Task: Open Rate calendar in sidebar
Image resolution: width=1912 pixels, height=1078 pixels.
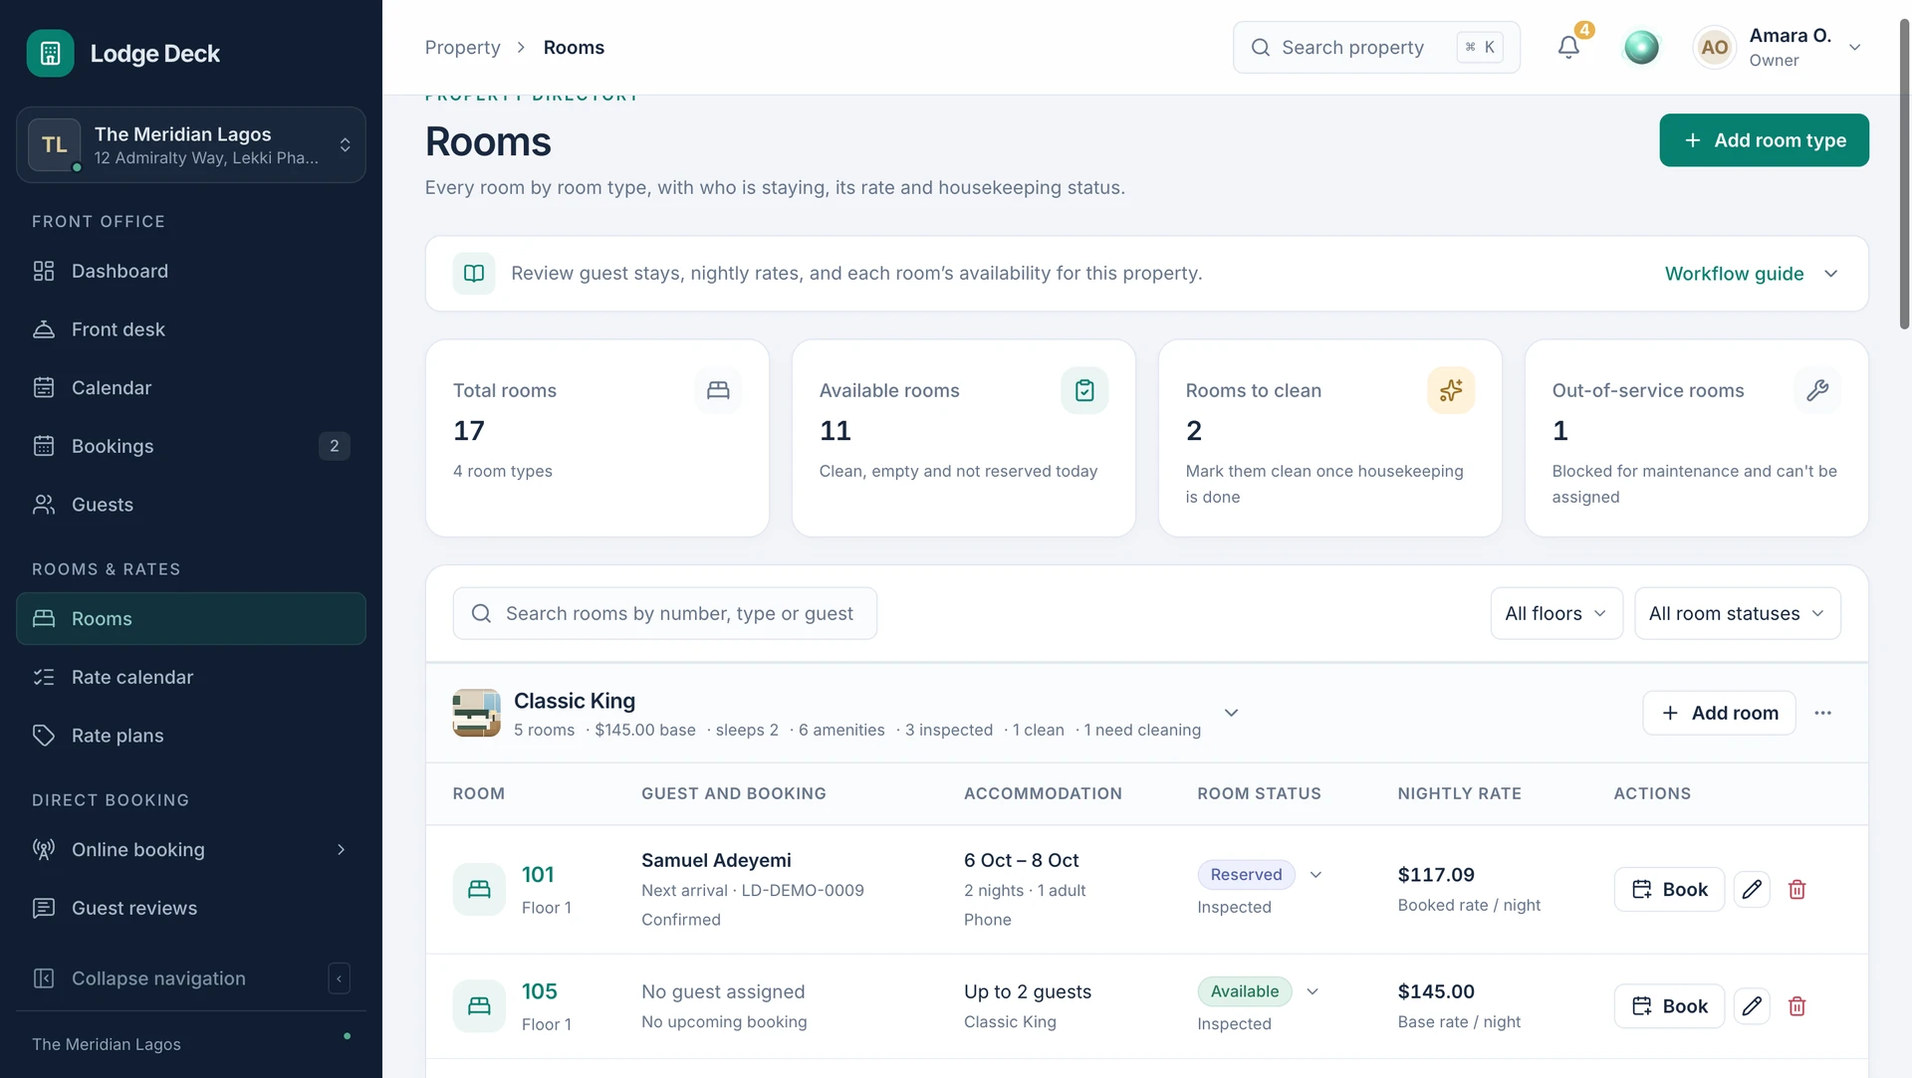Action: point(191,677)
